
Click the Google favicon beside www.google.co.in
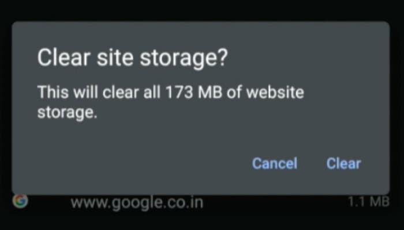coord(20,201)
